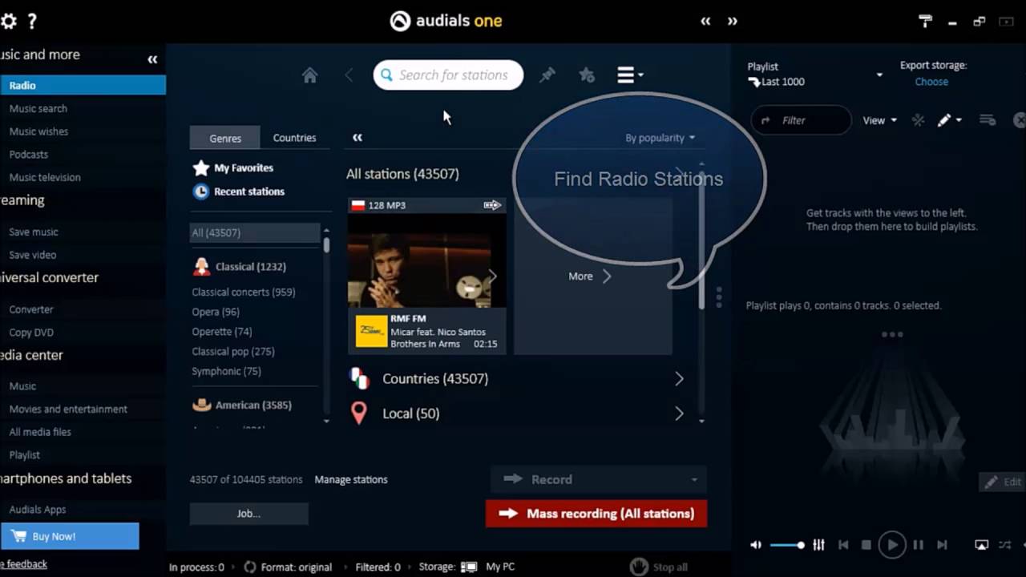Click the Job... button

point(248,514)
